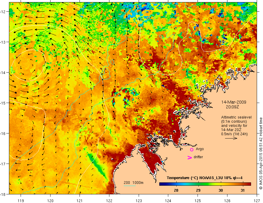Click the colorbar value 31
263x203 pixels.
point(243,190)
